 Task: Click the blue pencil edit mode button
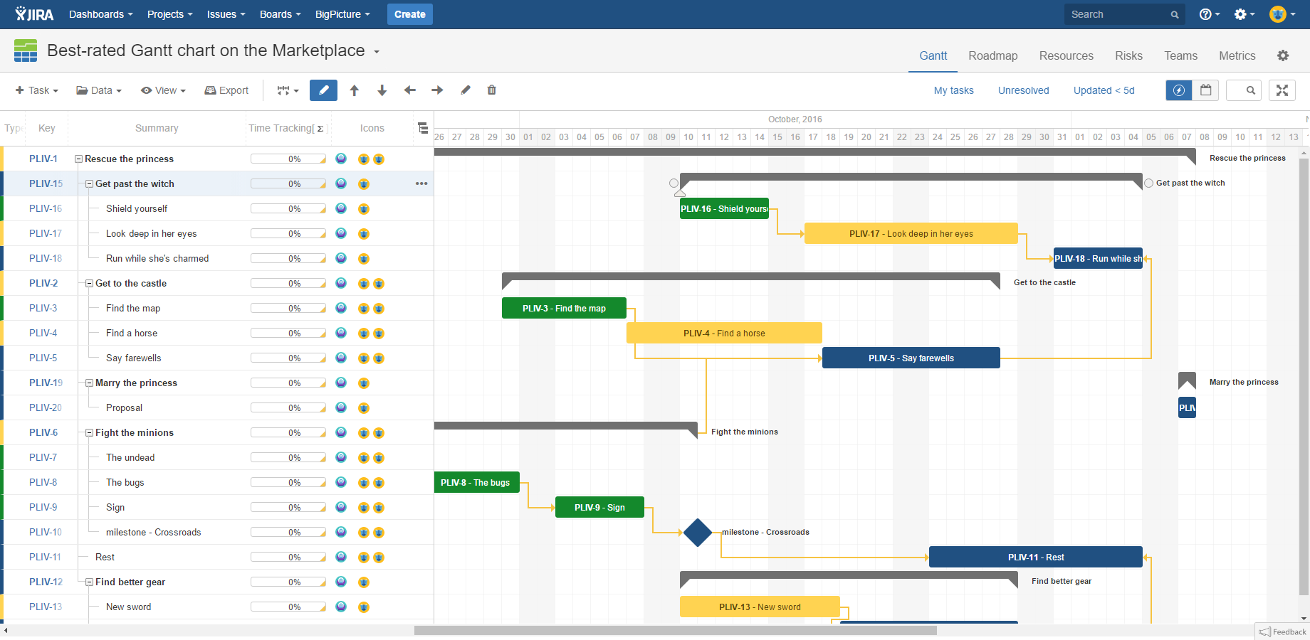tap(323, 90)
